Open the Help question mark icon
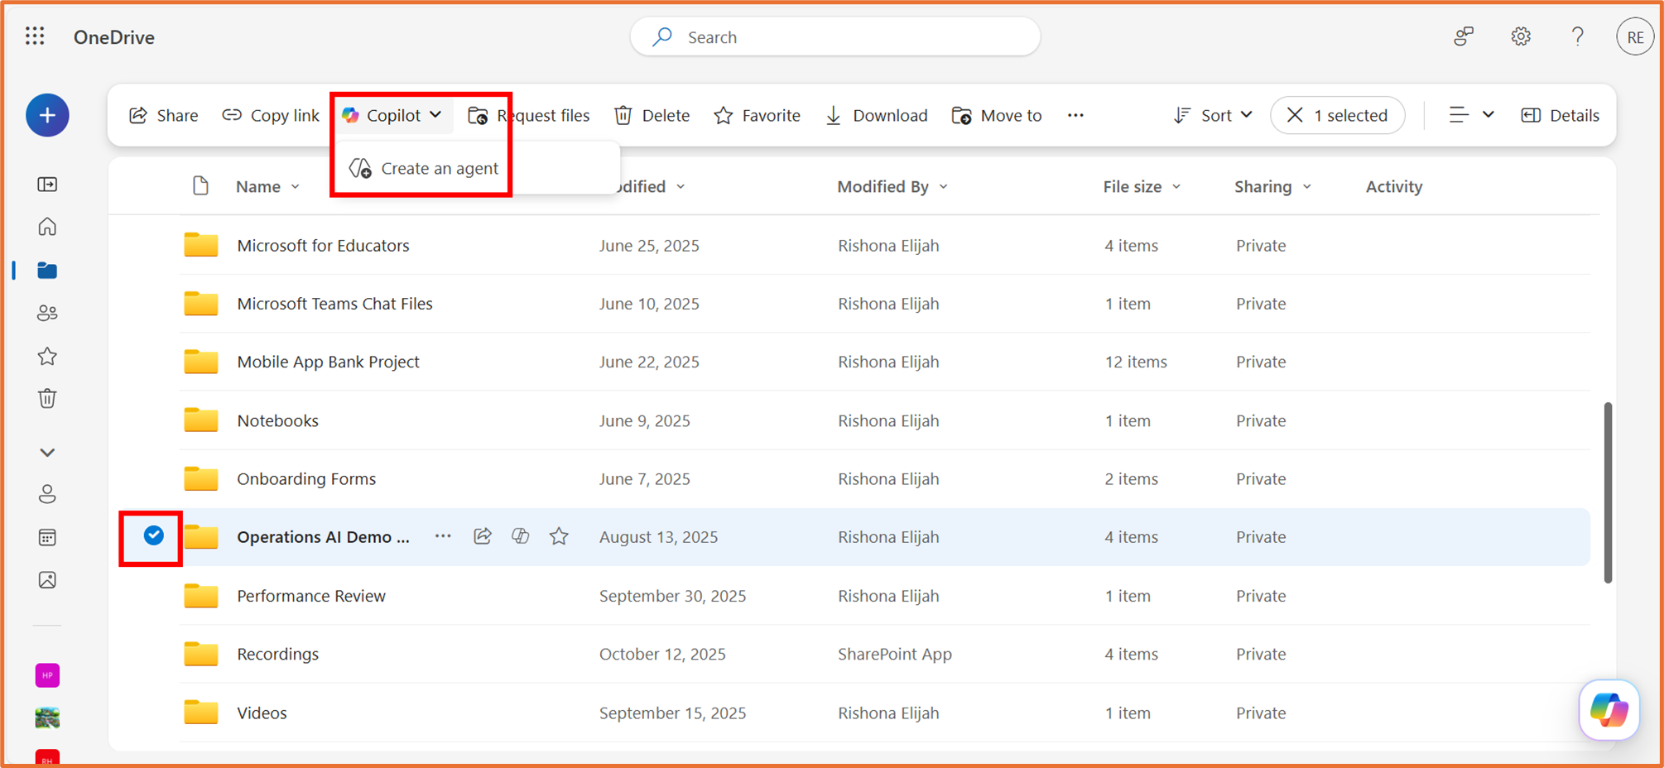This screenshot has height=768, width=1664. pos(1577,36)
